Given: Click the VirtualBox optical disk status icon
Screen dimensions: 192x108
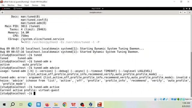Looking at the screenshot, I should point(158,99).
